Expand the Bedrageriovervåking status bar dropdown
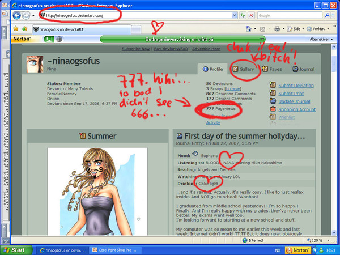Viewport: 340px width, 255px height. pos(262,39)
